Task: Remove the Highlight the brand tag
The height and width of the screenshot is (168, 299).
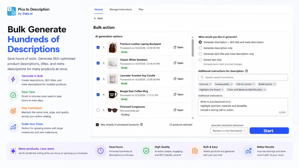Action: point(222,90)
